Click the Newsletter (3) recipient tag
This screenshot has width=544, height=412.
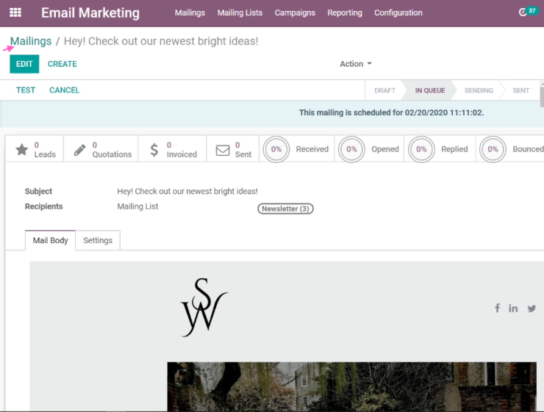pos(285,209)
